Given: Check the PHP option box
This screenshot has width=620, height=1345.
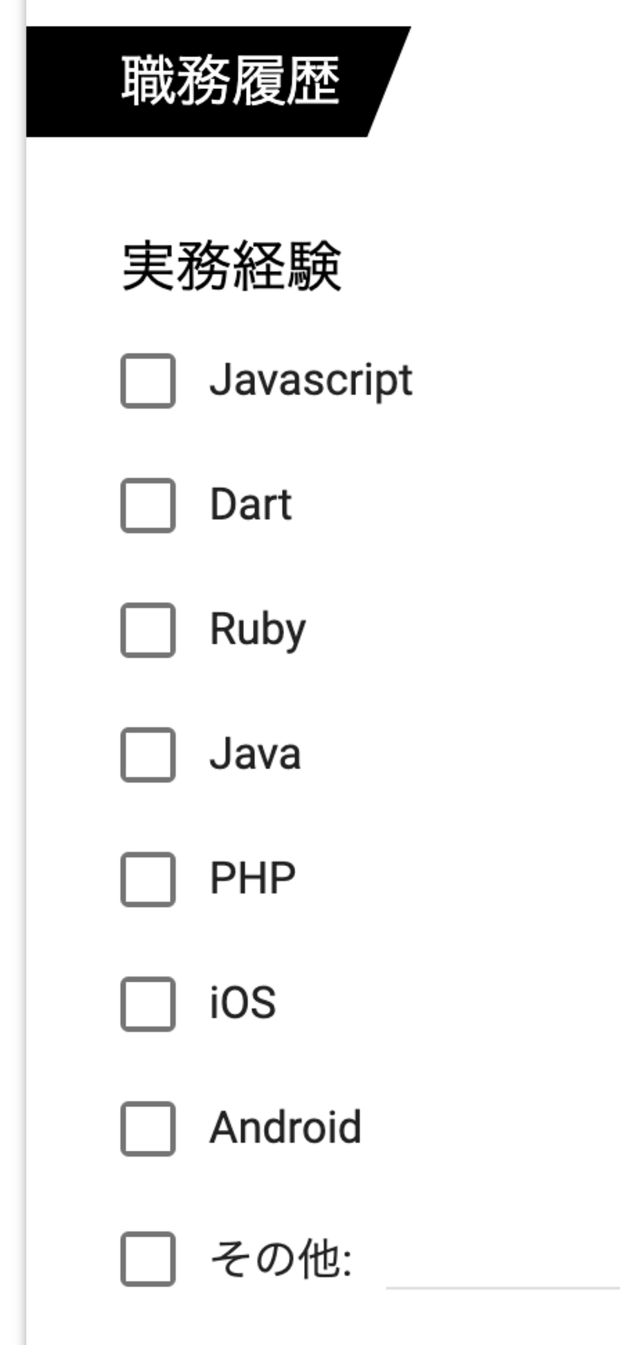Looking at the screenshot, I should pos(148,879).
